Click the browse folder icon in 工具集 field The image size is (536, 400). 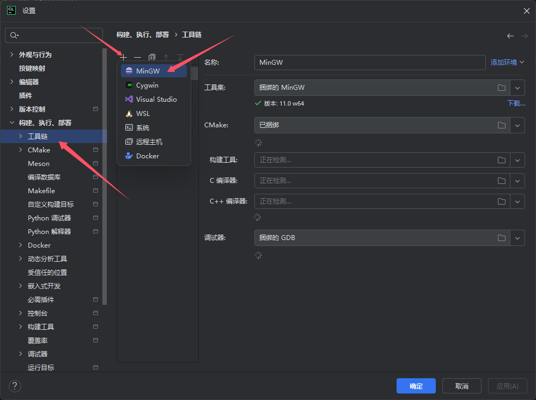pos(502,88)
